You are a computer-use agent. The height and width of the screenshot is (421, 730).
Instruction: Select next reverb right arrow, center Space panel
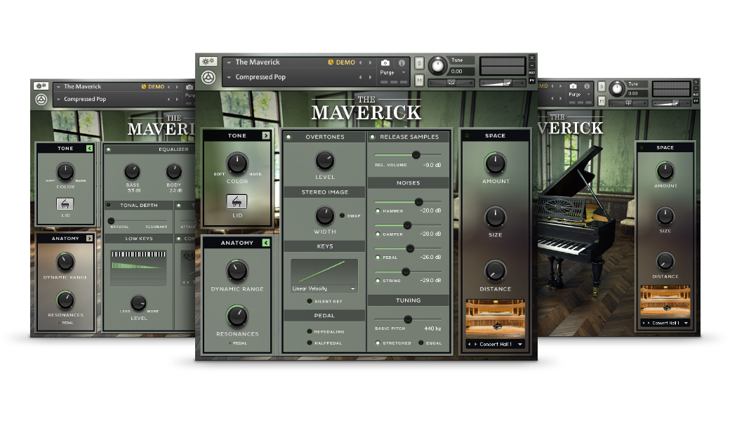pos(475,345)
